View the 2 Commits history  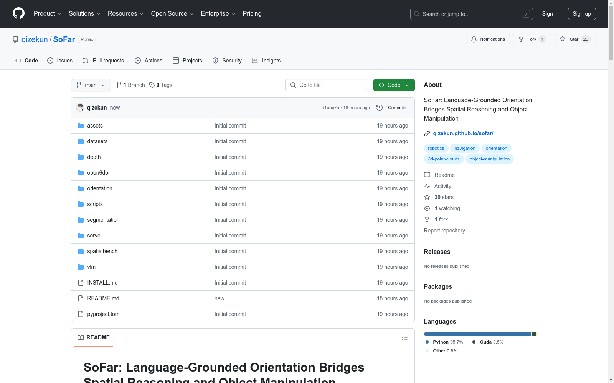(391, 108)
